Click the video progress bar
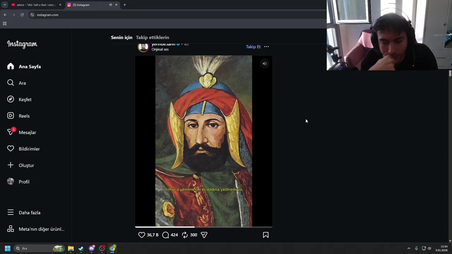 tap(204, 227)
